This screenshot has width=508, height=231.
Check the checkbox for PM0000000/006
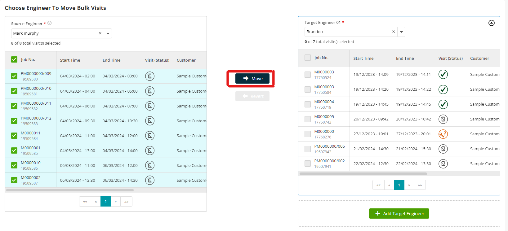(308, 149)
